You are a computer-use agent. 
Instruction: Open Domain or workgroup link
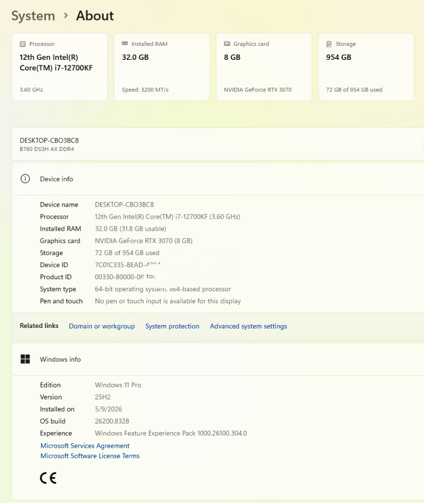[x=102, y=326]
